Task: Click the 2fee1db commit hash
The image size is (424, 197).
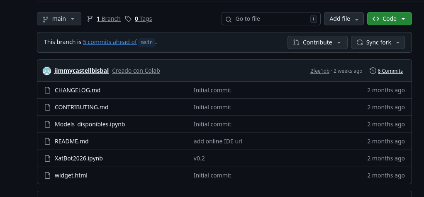Action: [319, 71]
